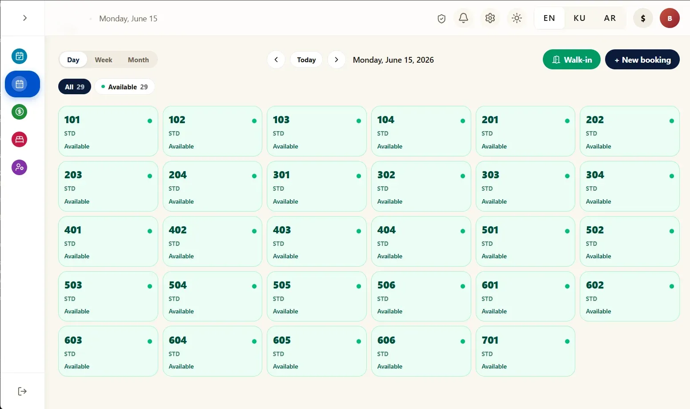Image resolution: width=690 pixels, height=409 pixels.
Task: Select the calendar grid sidebar icon
Action: (22, 84)
